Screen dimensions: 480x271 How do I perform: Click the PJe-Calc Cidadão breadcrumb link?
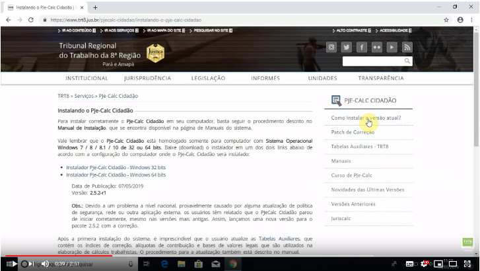(118, 96)
